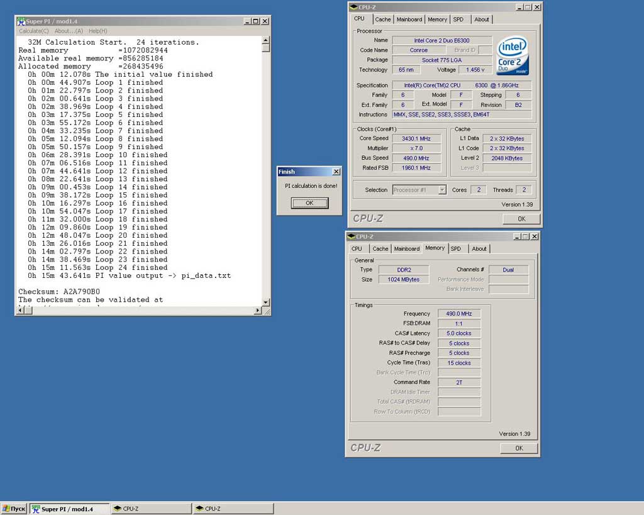Click Voltage value 1.456 v

pos(475,70)
